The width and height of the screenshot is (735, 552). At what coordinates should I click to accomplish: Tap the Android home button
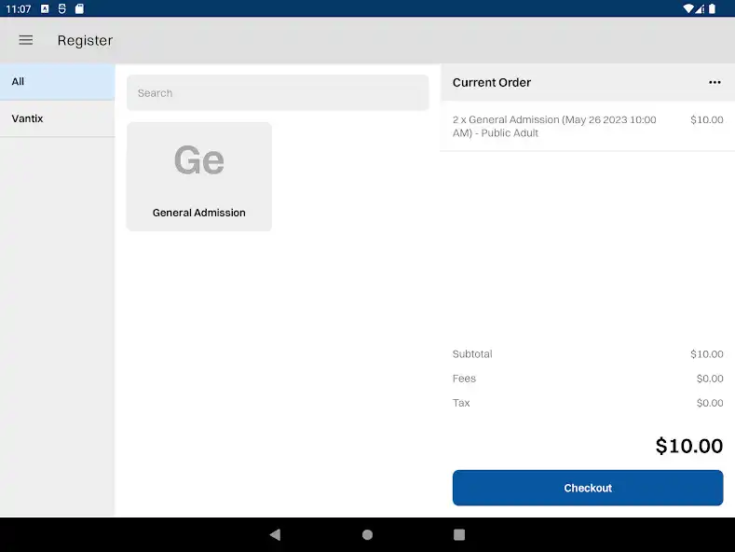tap(367, 534)
